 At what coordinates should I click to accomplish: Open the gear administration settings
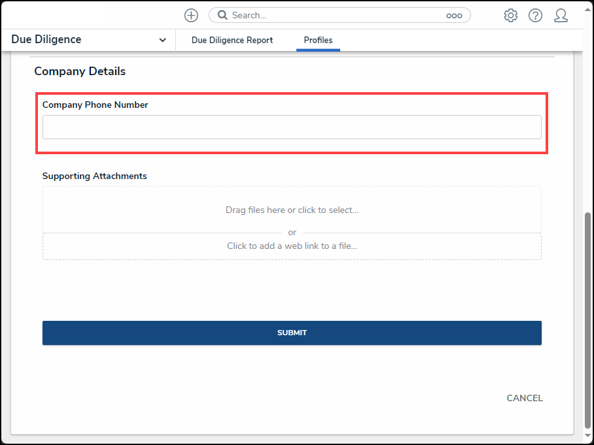510,16
